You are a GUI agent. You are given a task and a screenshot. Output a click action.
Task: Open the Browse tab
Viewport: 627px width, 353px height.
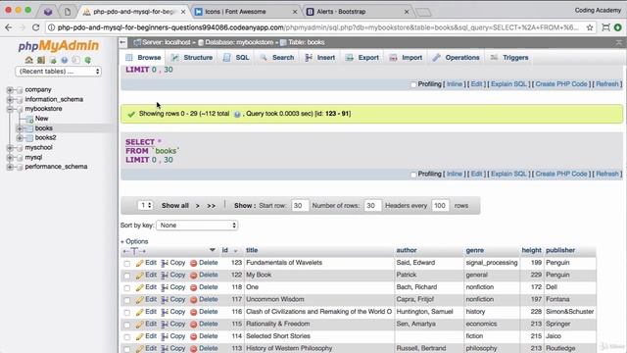pyautogui.click(x=143, y=58)
